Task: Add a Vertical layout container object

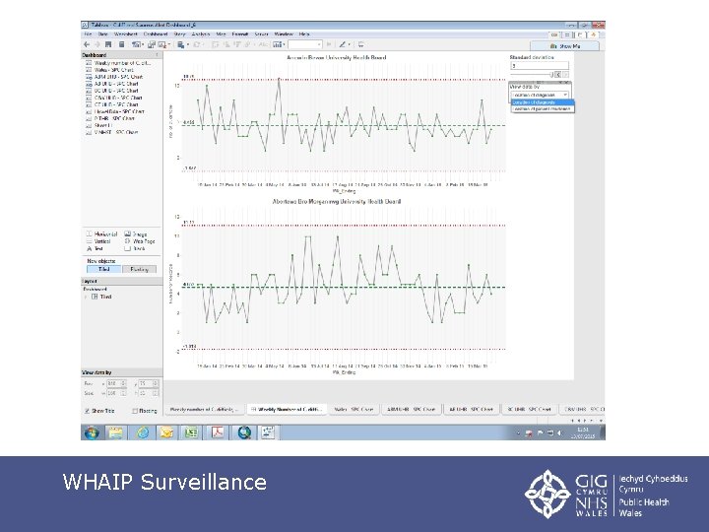Action: pos(98,241)
